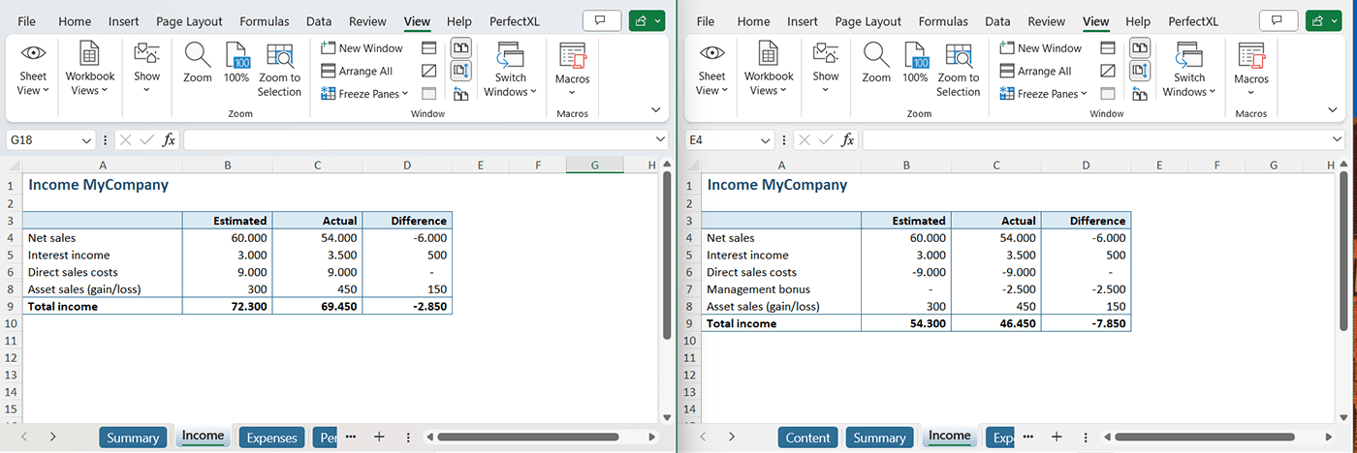Open Show options in right window
Image resolution: width=1357 pixels, height=453 pixels.
click(825, 69)
